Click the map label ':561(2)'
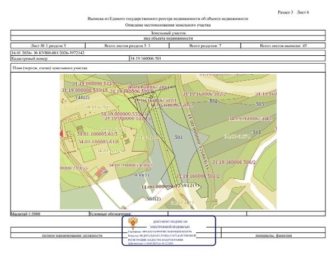Viewport: 336px width, 259px height. tap(153, 199)
